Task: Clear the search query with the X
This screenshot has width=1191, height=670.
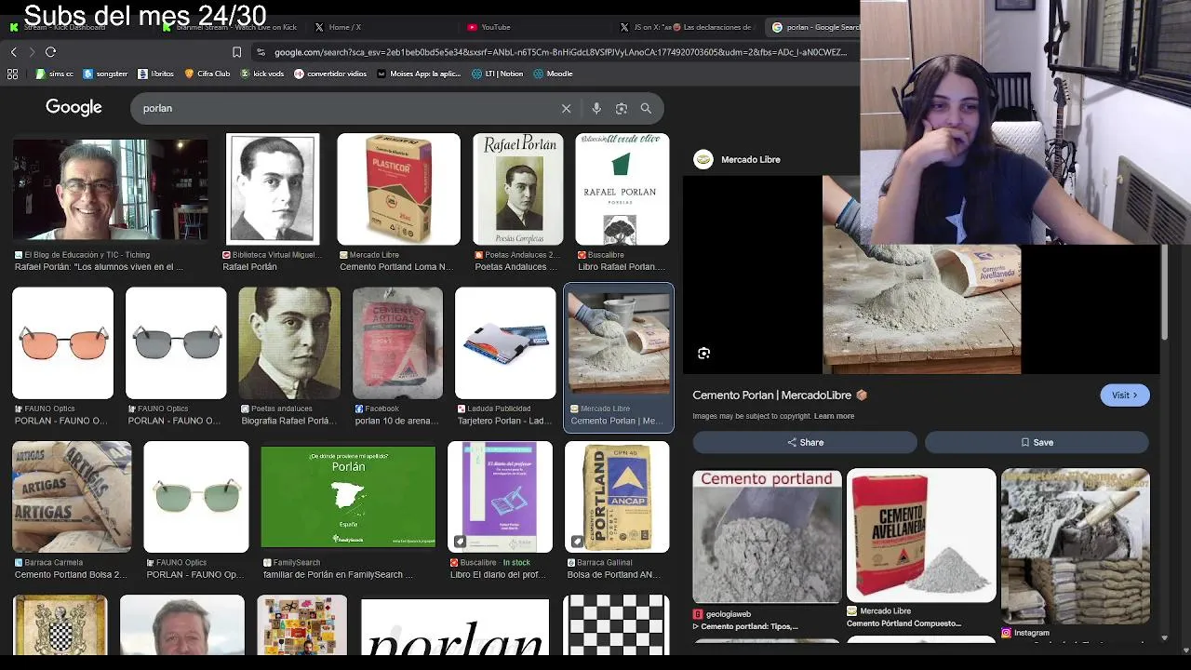Action: click(x=566, y=108)
